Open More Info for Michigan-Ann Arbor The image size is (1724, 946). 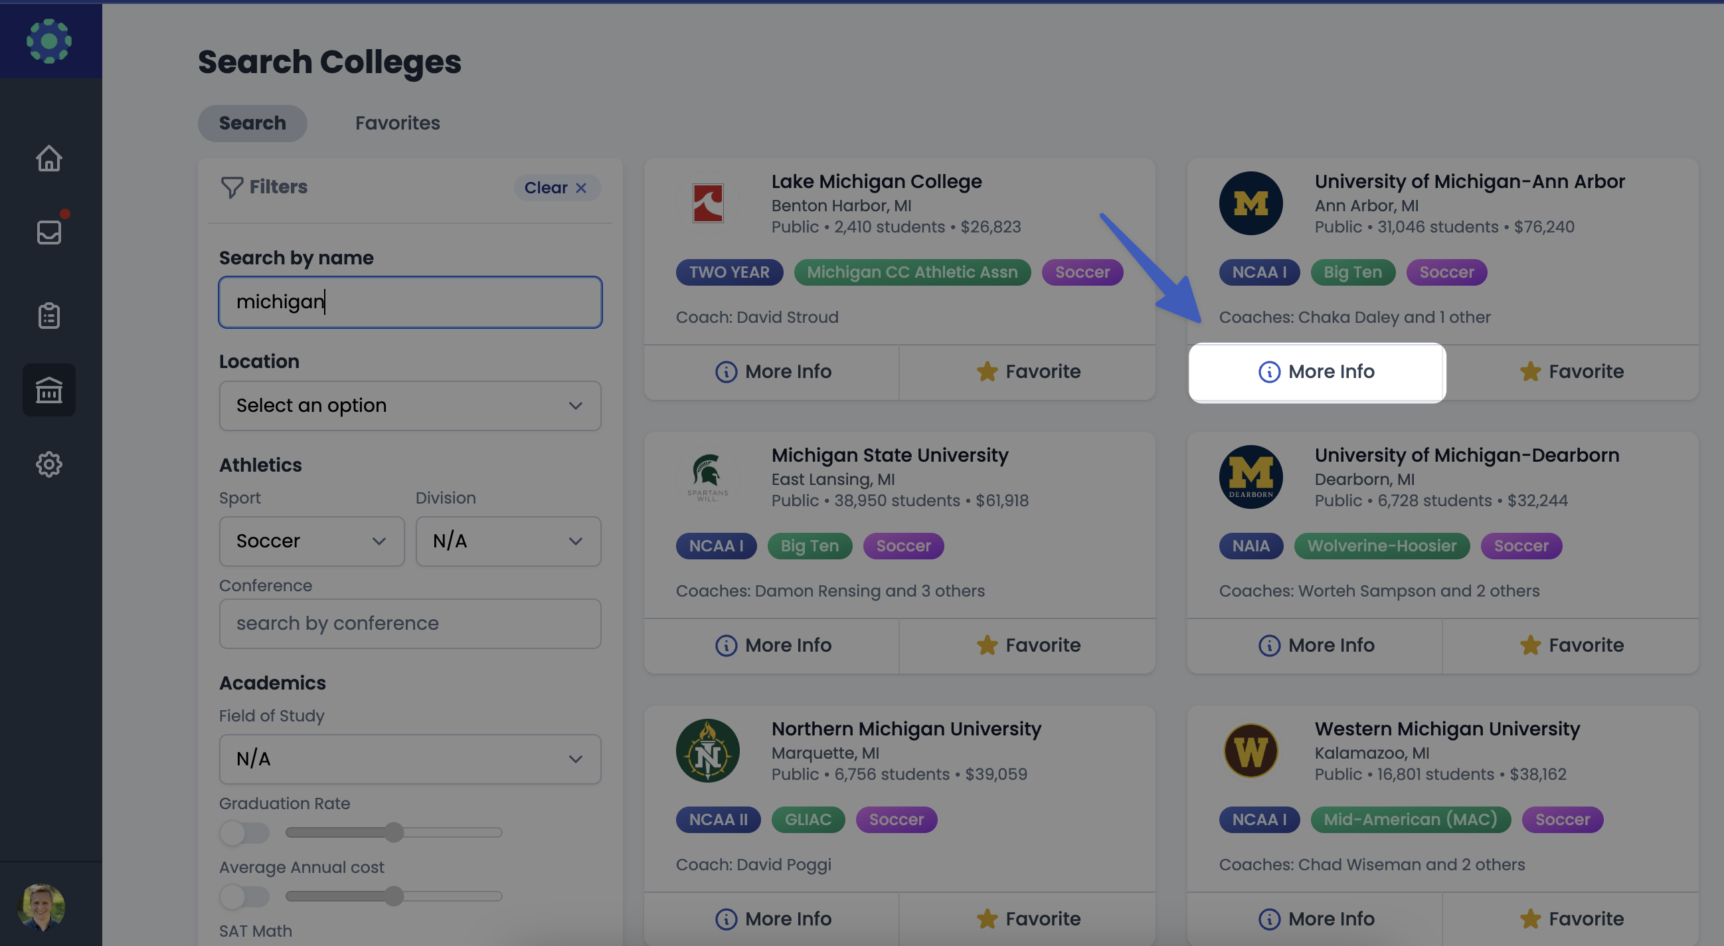[x=1316, y=371]
